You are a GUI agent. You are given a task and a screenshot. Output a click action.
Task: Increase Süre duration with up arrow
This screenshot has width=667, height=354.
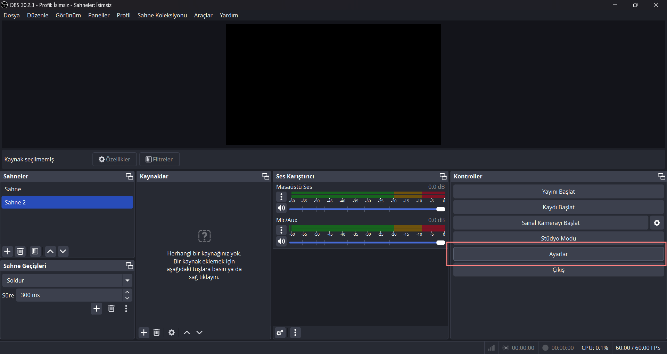point(127,292)
